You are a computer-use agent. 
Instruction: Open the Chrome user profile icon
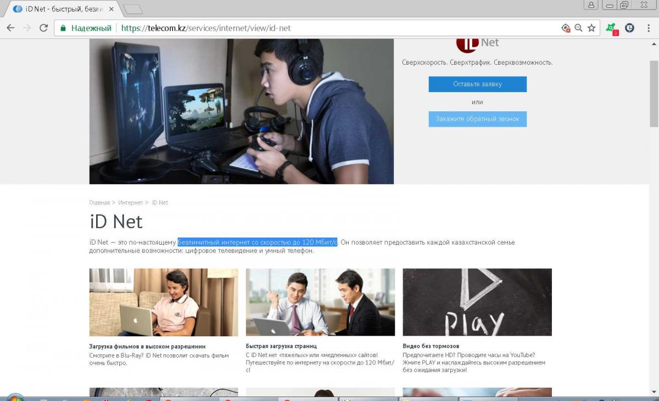pos(591,5)
